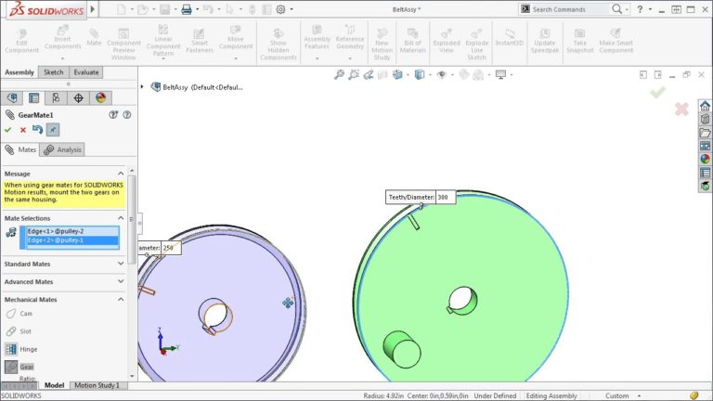Open SOLIDWORKS Resources home in task pane

[705, 105]
